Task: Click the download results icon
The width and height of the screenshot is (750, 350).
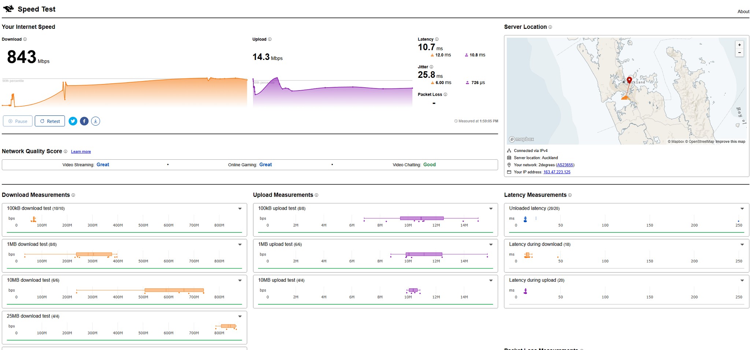Action: click(96, 121)
